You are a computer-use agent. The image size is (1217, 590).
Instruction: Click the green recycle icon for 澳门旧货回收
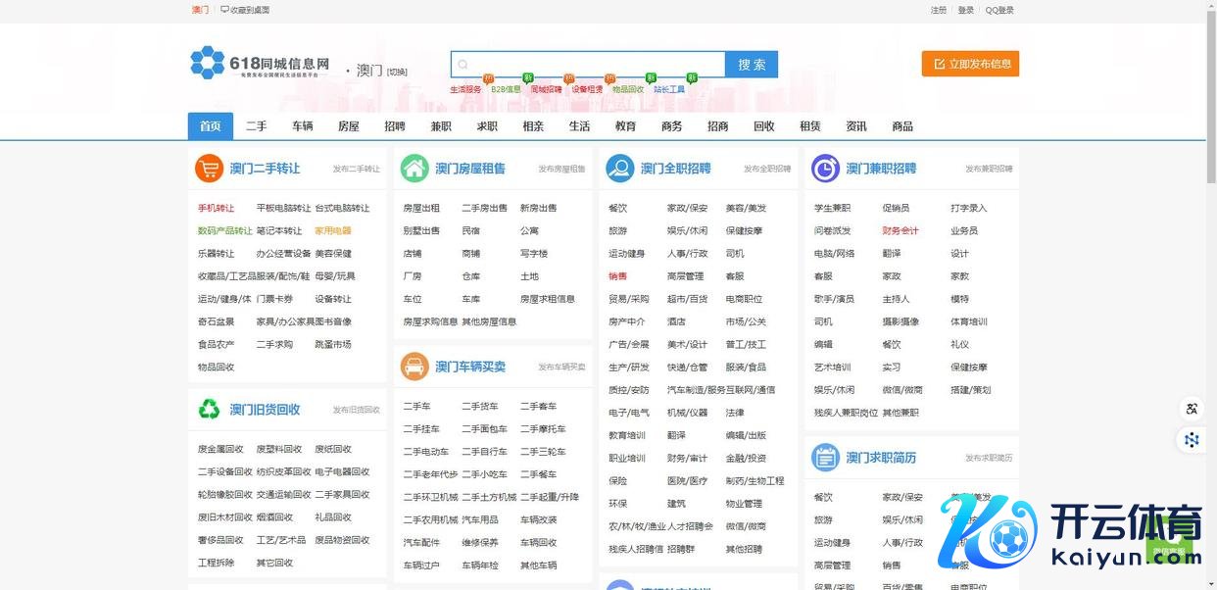(209, 410)
